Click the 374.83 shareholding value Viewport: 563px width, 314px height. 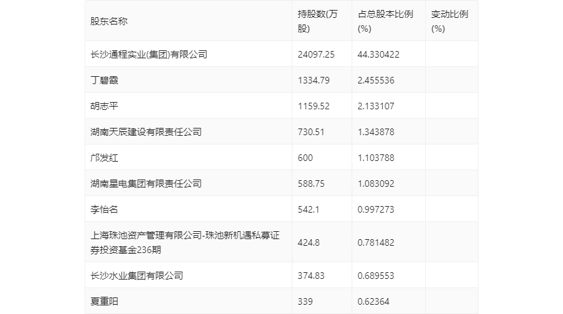pyautogui.click(x=311, y=276)
